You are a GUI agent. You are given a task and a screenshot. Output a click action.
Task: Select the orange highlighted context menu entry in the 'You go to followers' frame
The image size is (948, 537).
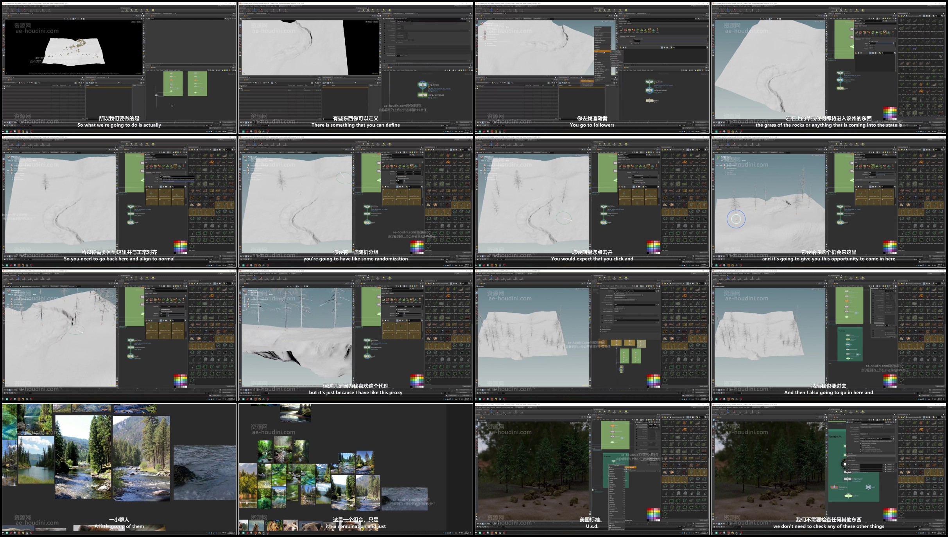point(602,51)
